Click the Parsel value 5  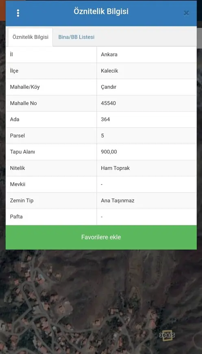tap(102, 136)
